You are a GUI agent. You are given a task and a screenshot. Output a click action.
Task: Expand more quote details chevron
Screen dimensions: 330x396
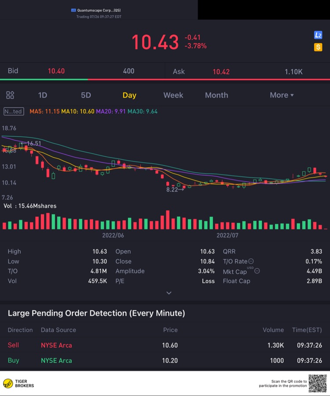pos(169,293)
